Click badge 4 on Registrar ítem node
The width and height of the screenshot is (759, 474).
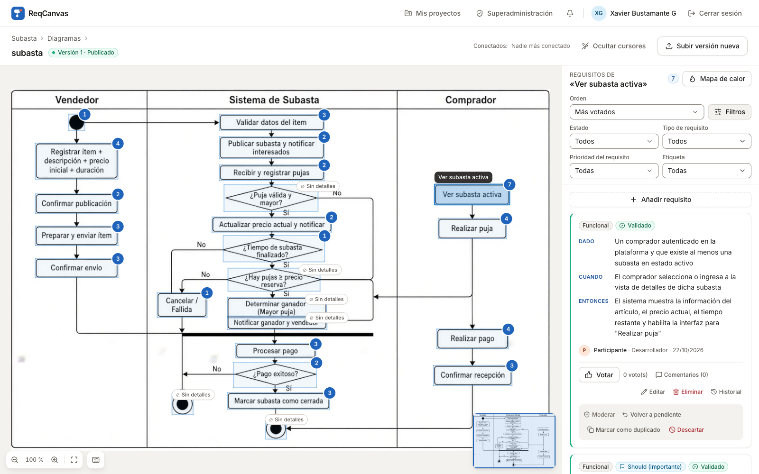point(118,144)
